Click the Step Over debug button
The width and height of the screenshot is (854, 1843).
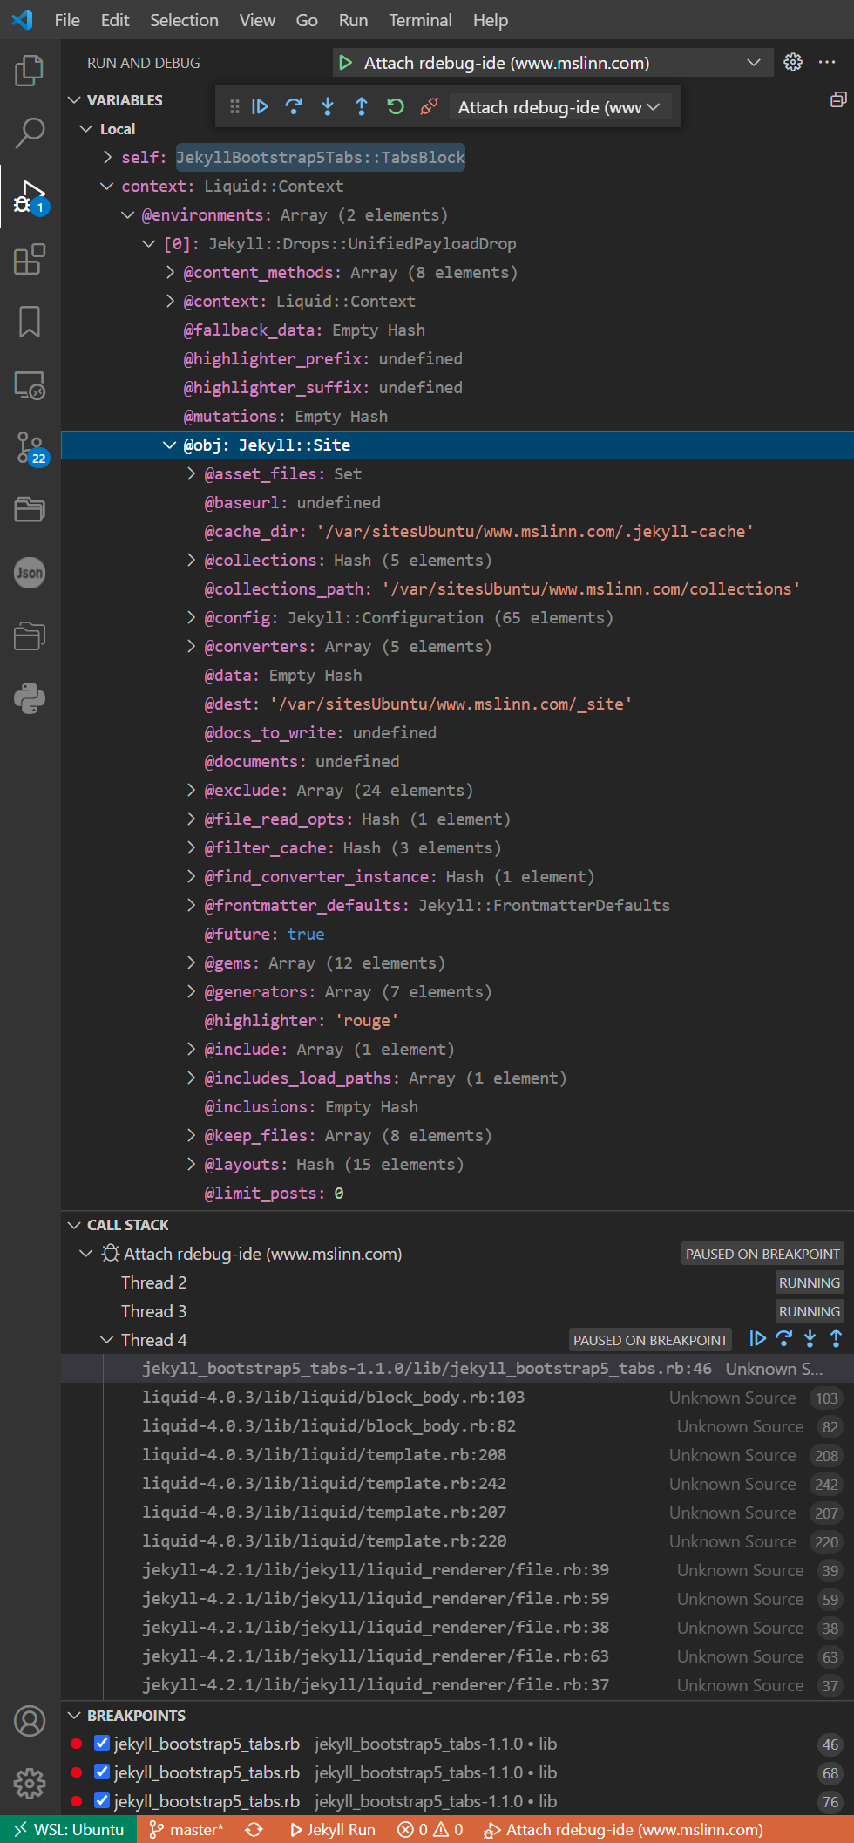(294, 106)
